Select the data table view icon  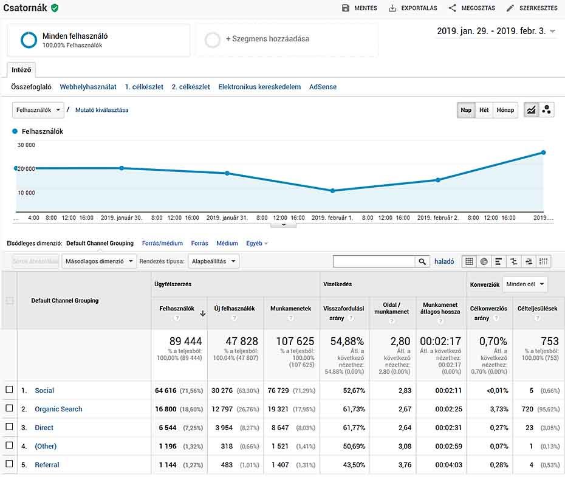click(x=468, y=261)
